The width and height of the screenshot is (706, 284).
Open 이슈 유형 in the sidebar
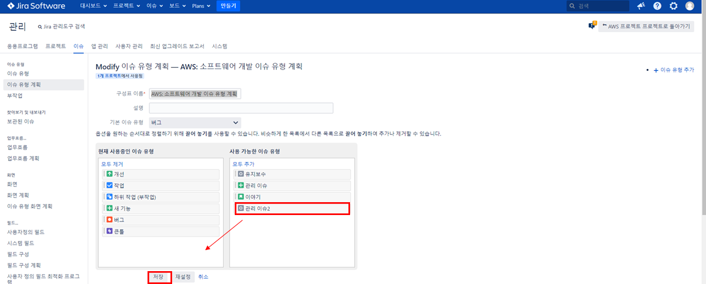[18, 74]
